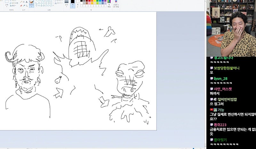This screenshot has height=149, width=256.
Task: Open the shape Fill dropdown
Action: point(59,3)
